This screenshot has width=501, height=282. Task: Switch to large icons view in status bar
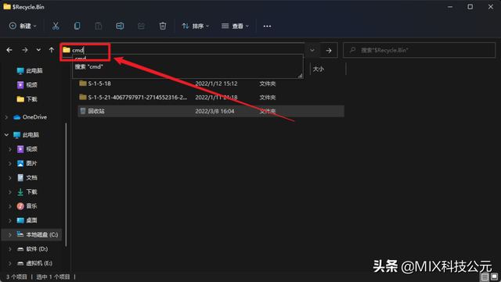(x=494, y=277)
